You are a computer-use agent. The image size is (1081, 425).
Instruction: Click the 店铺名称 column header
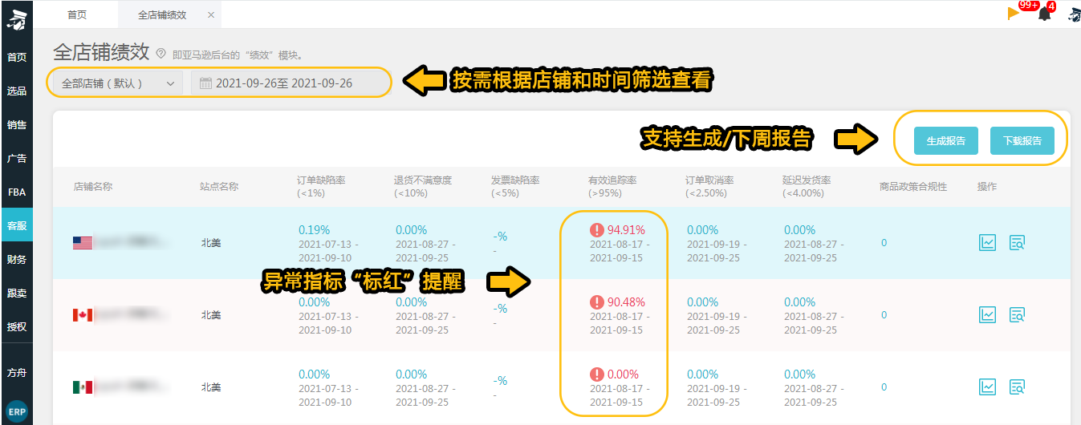(x=93, y=186)
